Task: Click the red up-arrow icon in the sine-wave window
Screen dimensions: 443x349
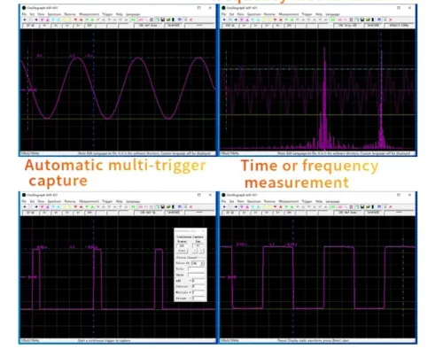Action: point(81,19)
